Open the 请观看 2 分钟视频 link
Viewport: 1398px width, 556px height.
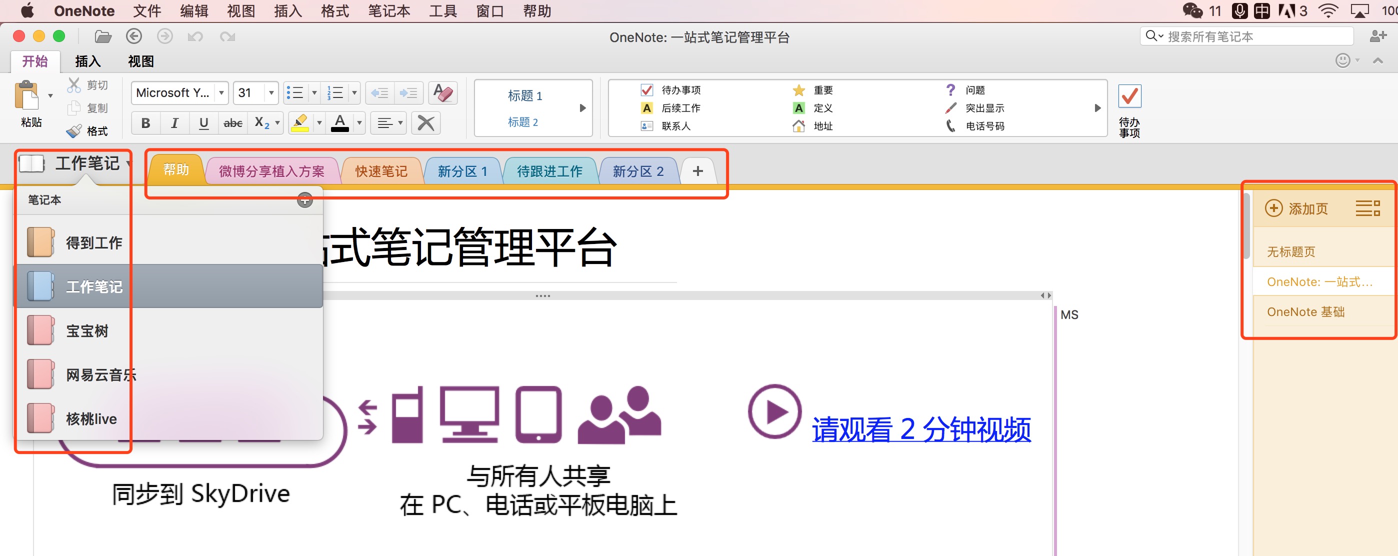point(921,429)
